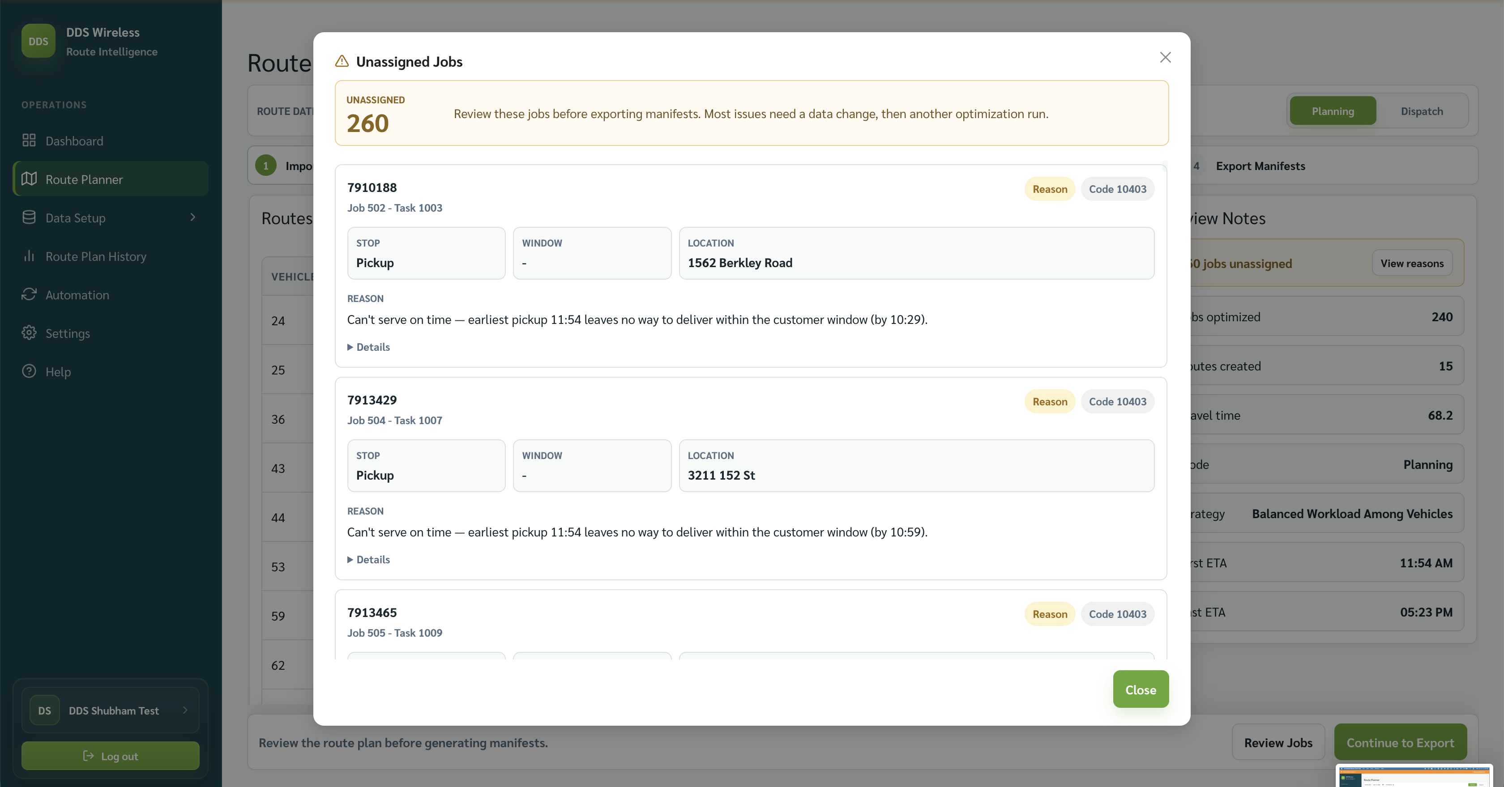Click Reason badge on job 7910188

pyautogui.click(x=1050, y=189)
